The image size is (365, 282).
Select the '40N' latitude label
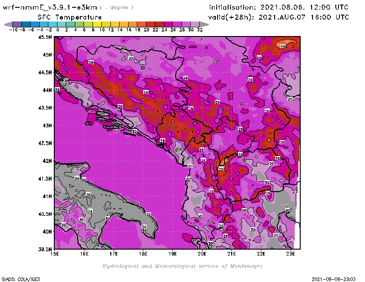(x=47, y=232)
